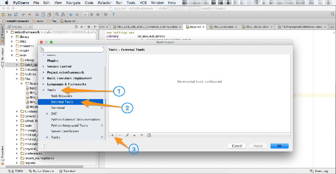Click the Preferences search field
The height and width of the screenshot is (174, 336).
pos(72,49)
